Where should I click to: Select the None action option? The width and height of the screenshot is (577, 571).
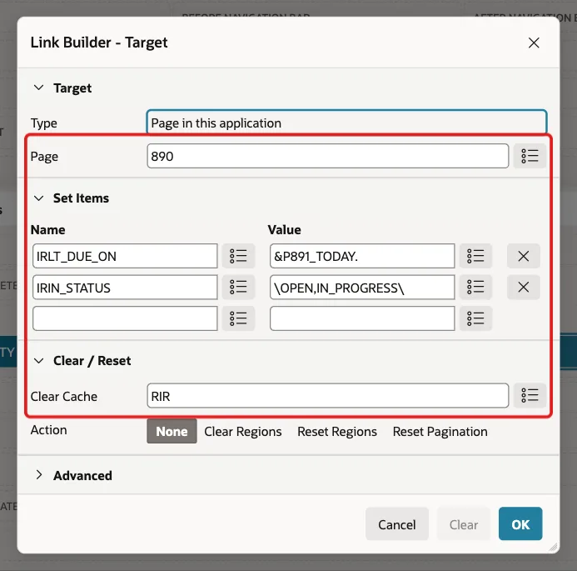point(172,431)
